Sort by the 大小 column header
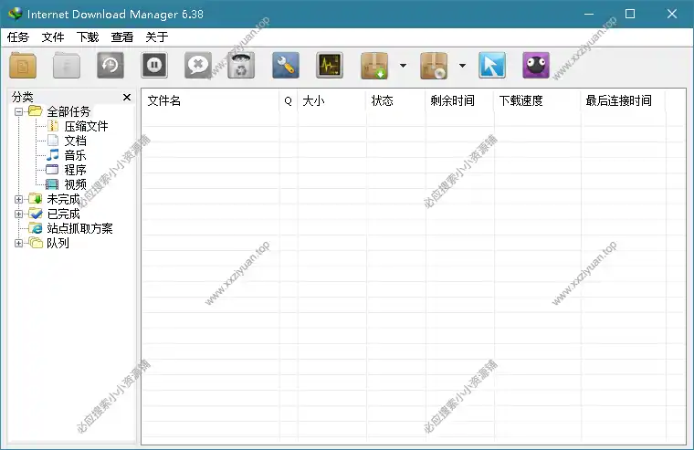 point(331,101)
